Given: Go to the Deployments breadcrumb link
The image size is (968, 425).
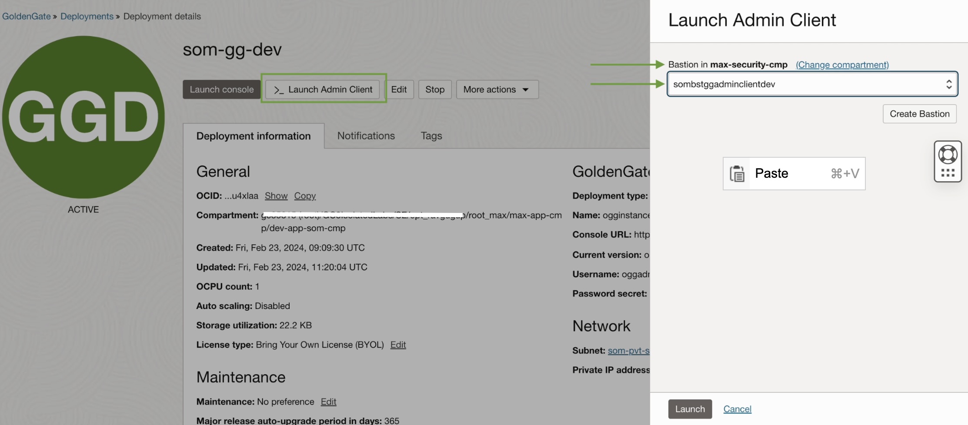Looking at the screenshot, I should 87,17.
